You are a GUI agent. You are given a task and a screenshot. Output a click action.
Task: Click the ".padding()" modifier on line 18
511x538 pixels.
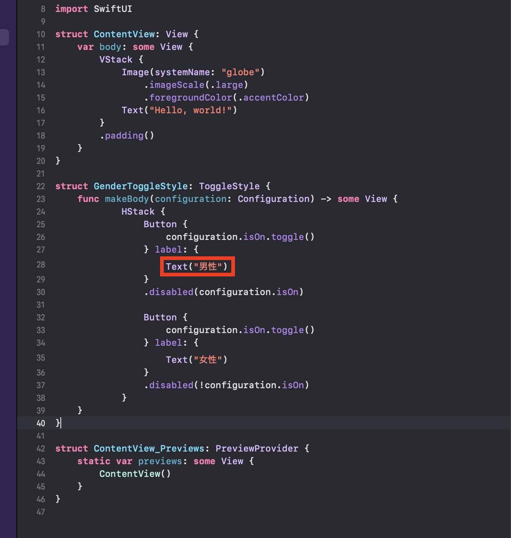pyautogui.click(x=127, y=136)
